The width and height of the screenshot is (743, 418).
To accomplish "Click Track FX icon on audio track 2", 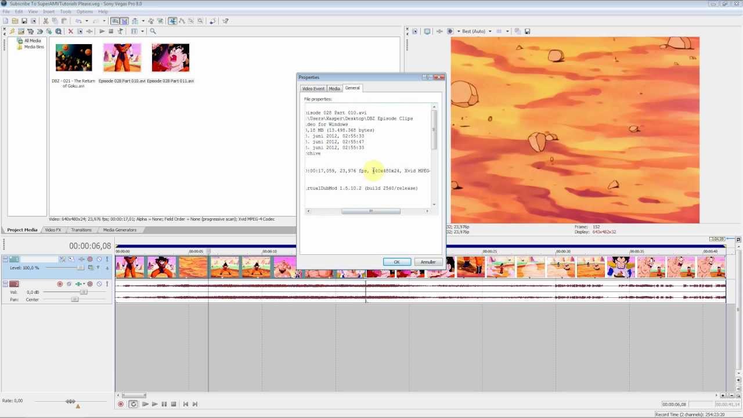I will coord(78,284).
